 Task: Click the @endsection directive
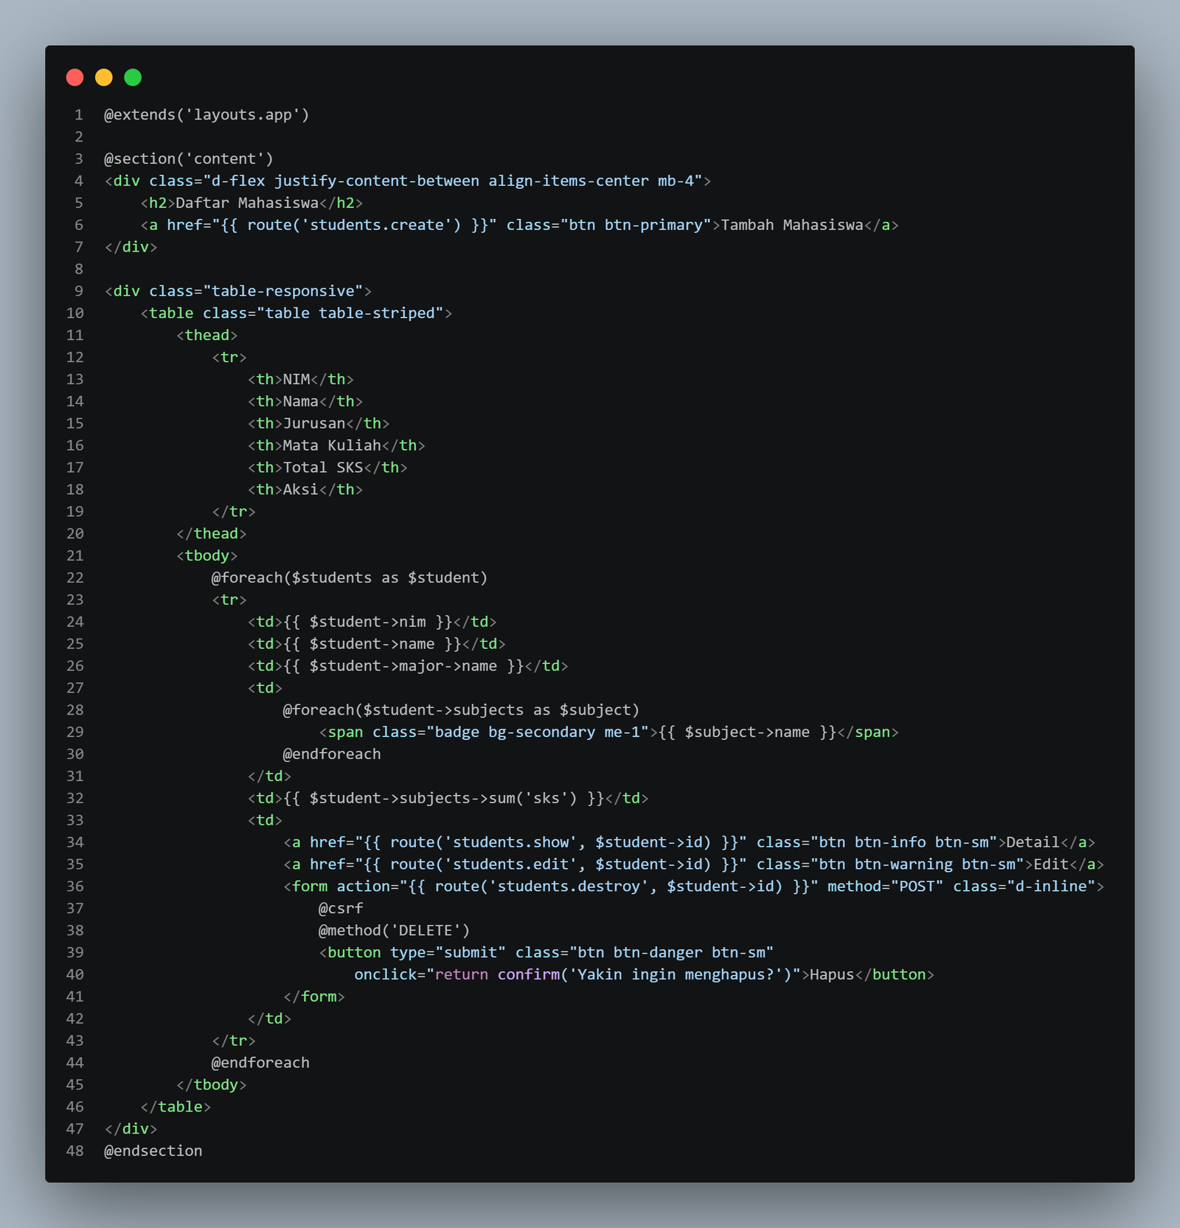153,1151
